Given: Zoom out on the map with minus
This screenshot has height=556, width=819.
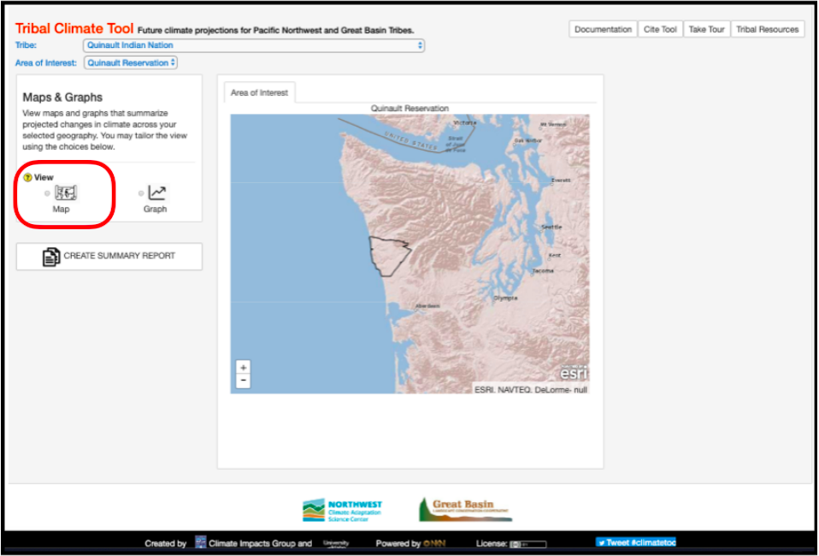Looking at the screenshot, I should pyautogui.click(x=244, y=381).
